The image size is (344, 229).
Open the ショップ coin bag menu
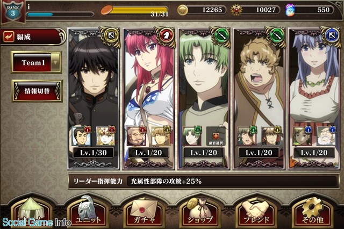pyautogui.click(x=200, y=212)
